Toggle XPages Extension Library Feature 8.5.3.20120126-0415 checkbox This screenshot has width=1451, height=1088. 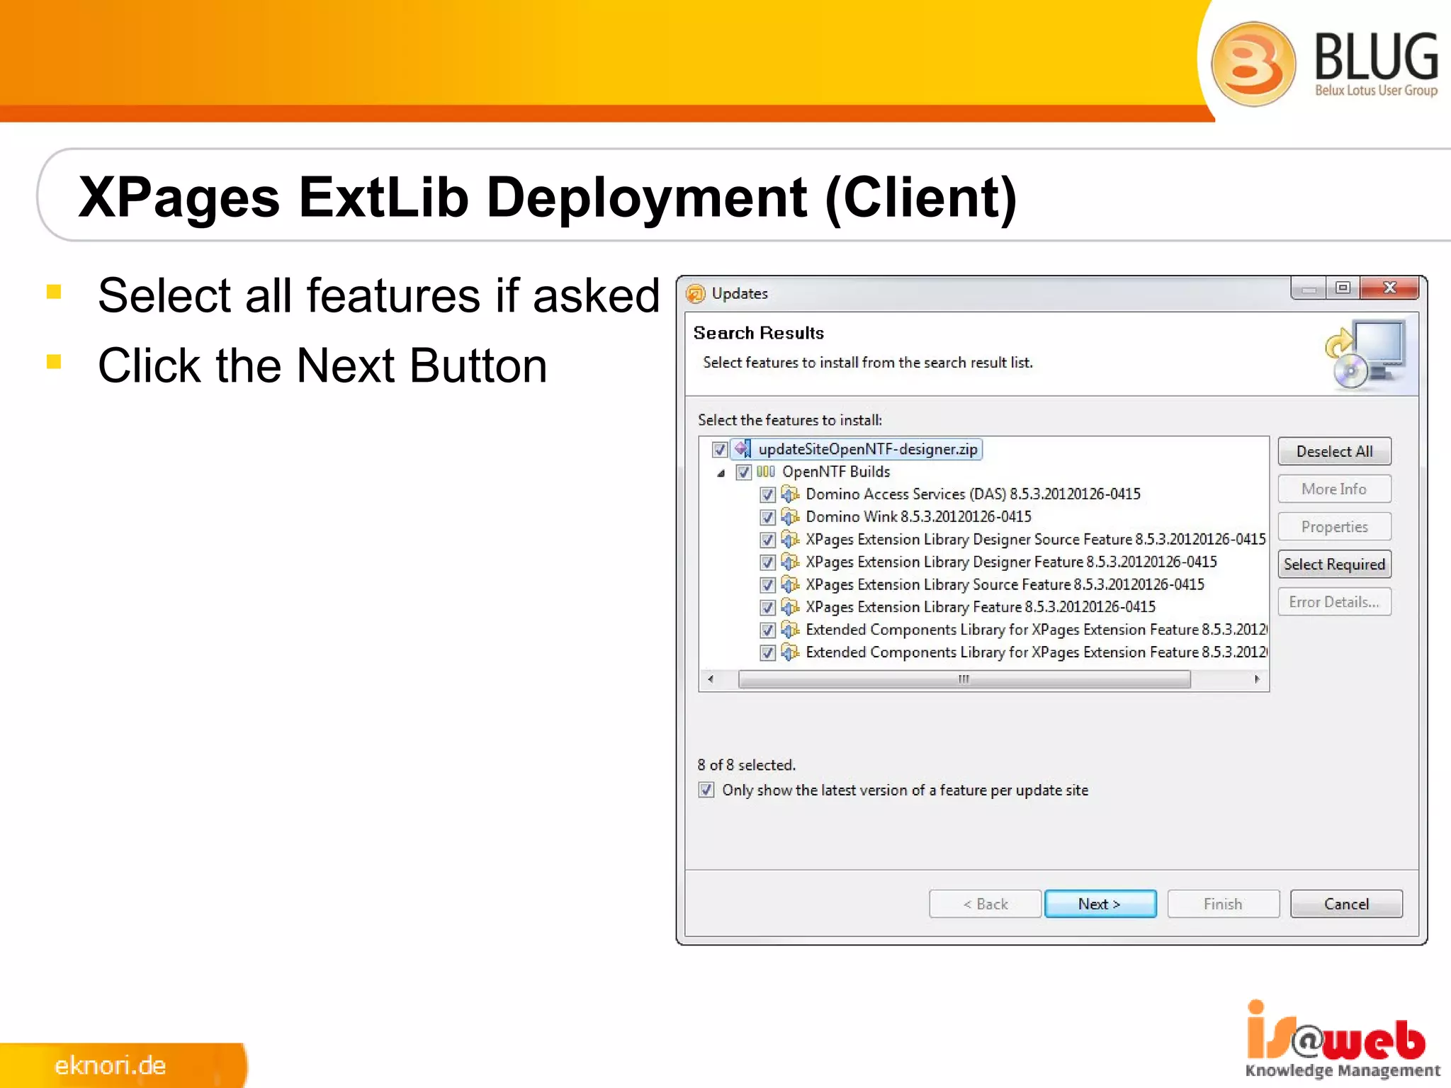(x=767, y=608)
